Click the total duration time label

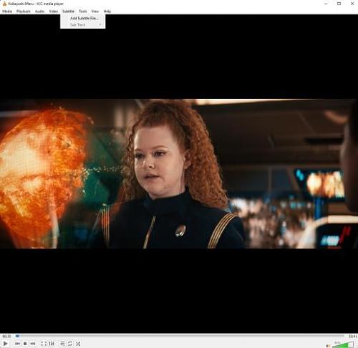[352, 336]
